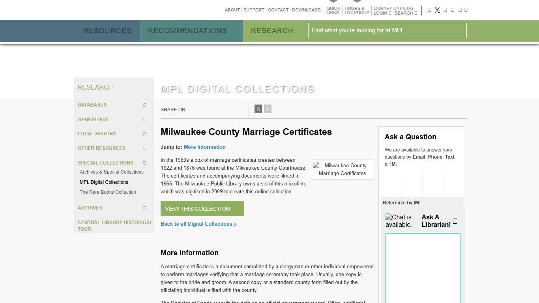The height and width of the screenshot is (303, 539).
Task: Click the icon beside Ask A Librarian
Action: [455, 221]
